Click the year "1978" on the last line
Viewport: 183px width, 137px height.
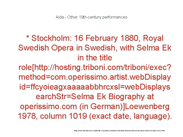(x=27, y=116)
